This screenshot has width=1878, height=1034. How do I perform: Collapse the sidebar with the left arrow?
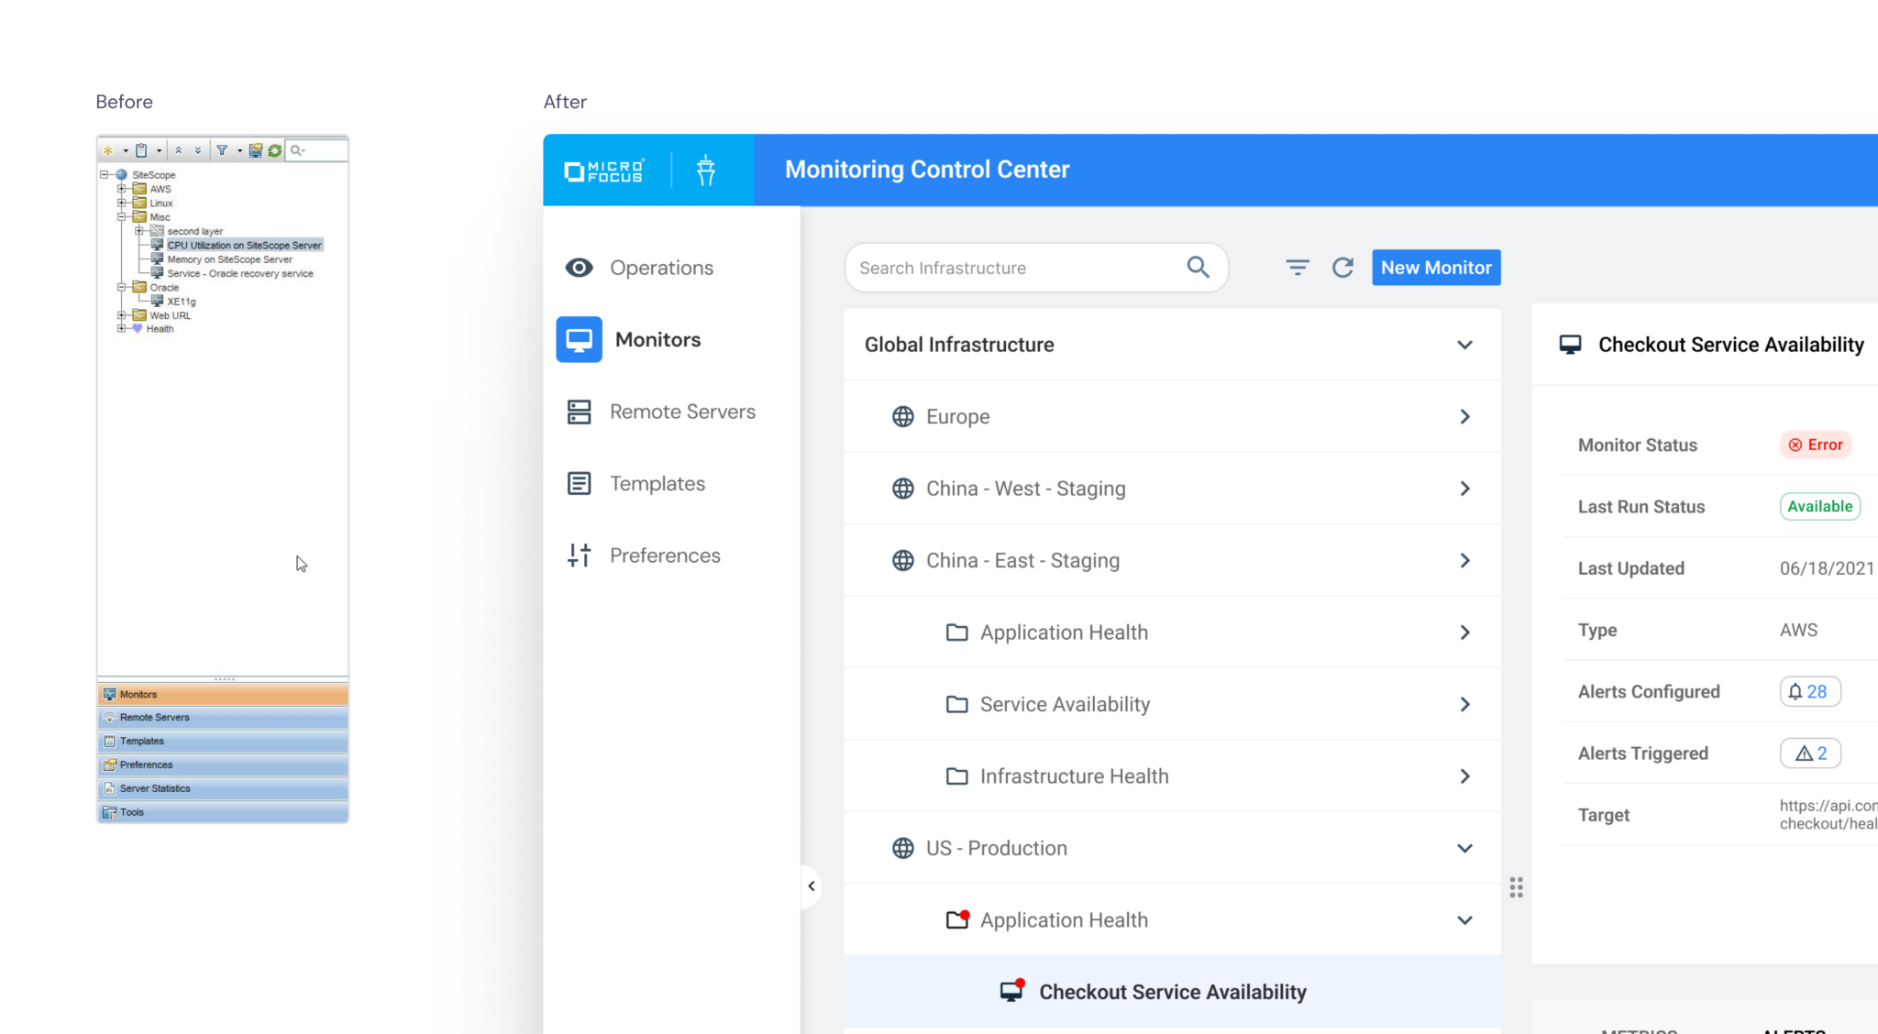(812, 885)
